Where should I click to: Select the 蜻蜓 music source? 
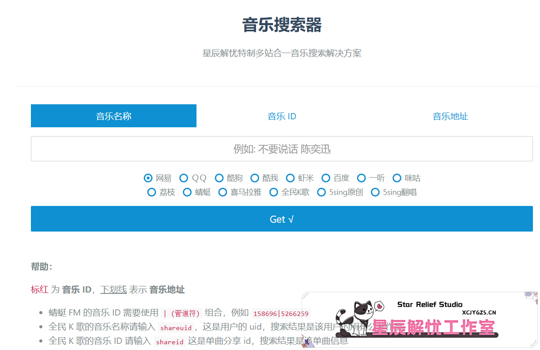(187, 192)
